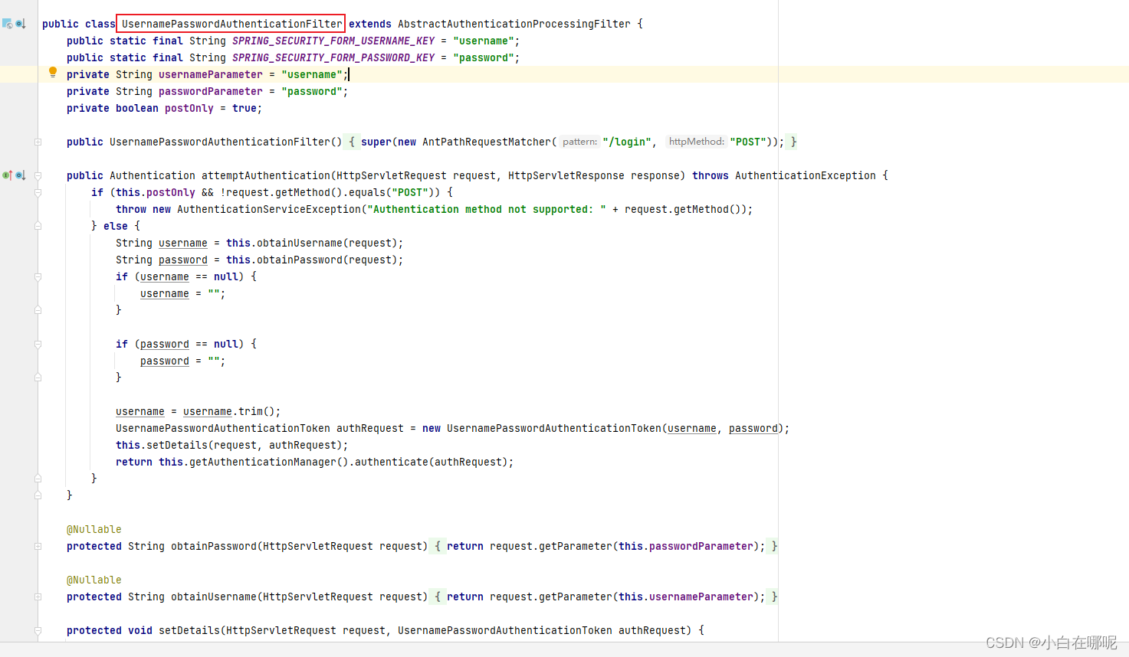Image resolution: width=1129 pixels, height=657 pixels.
Task: Click the 'pattern:' parameter hint
Action: [579, 142]
